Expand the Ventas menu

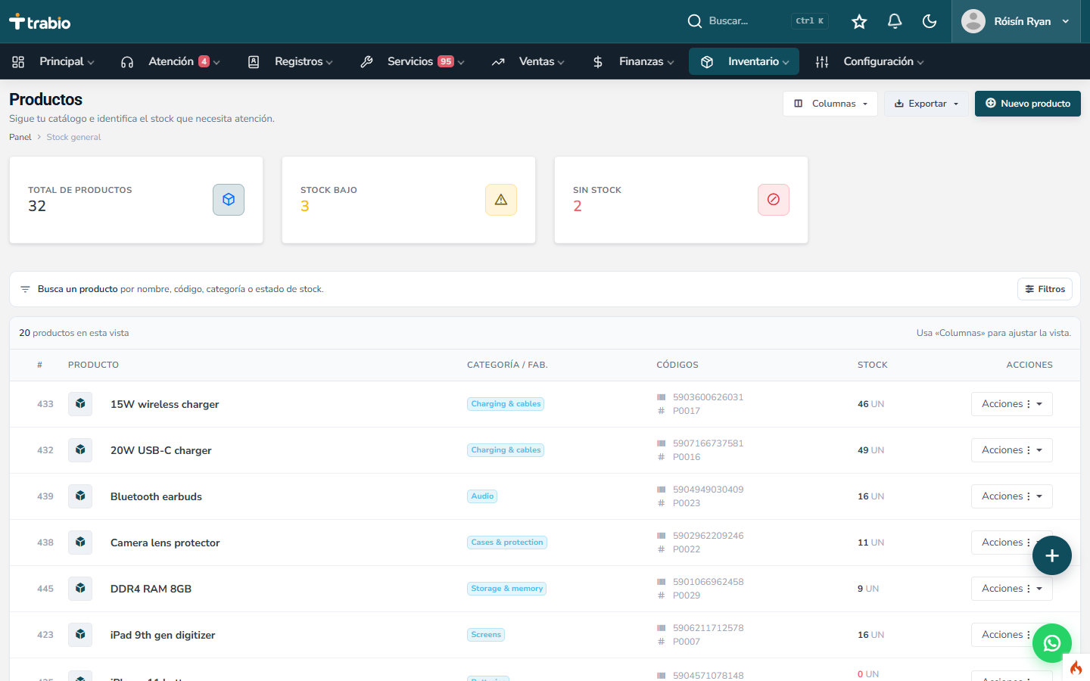coord(528,61)
